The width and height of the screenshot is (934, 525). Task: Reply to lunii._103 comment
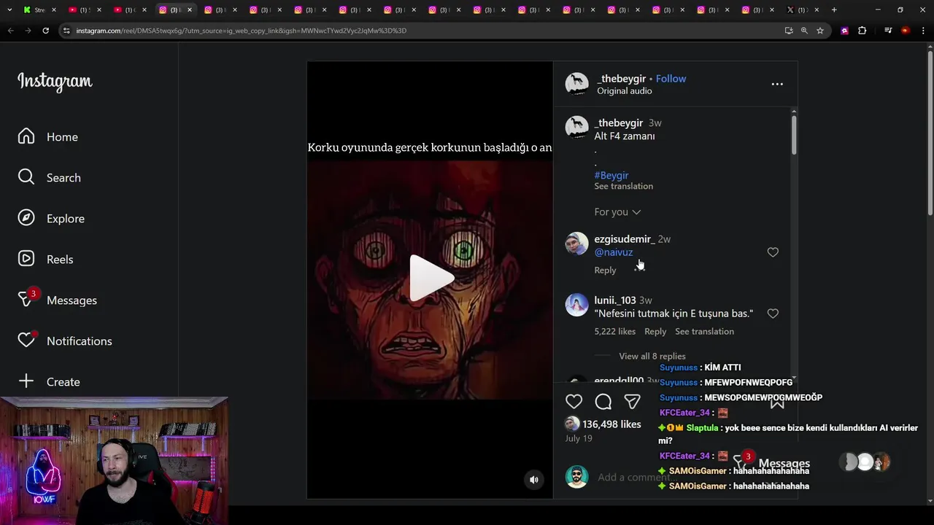pos(655,331)
